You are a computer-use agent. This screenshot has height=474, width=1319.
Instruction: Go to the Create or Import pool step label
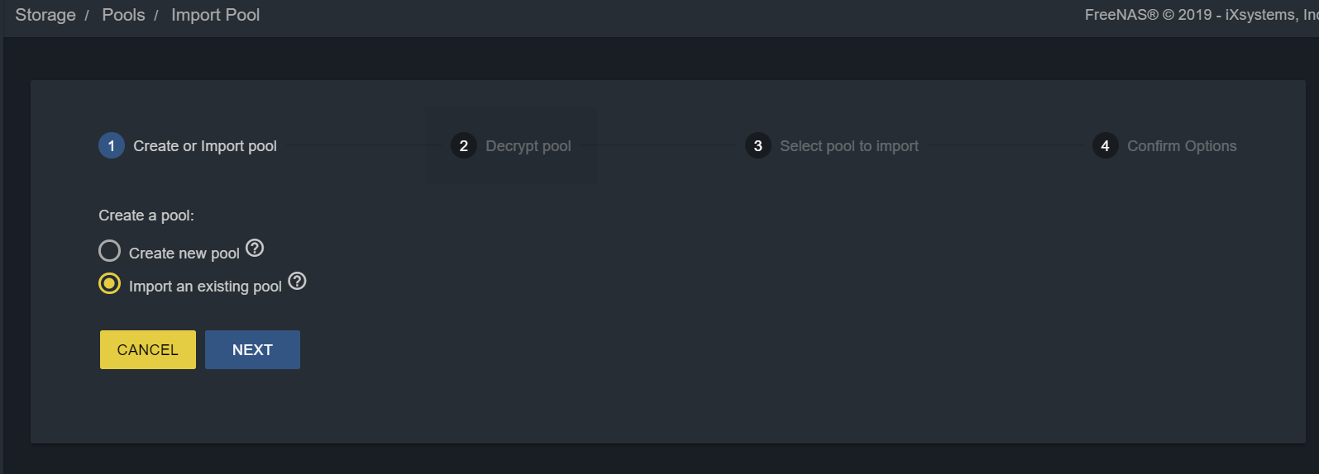pyautogui.click(x=205, y=146)
